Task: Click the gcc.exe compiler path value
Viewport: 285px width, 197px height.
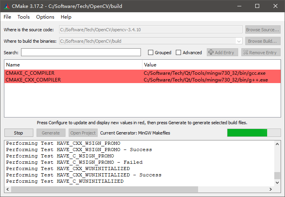Action: 204,73
